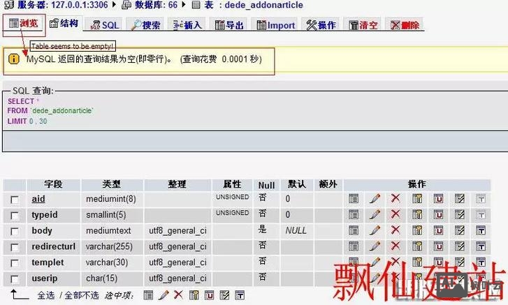Viewport: 508px width, 305px height.
Task: Check the userip field checkbox
Action: [15, 278]
